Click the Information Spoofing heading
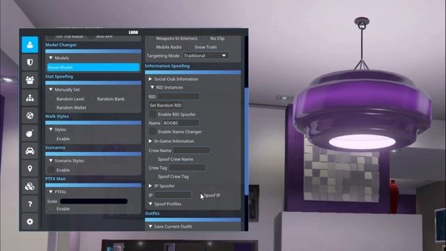The width and height of the screenshot is (446, 251). [x=167, y=66]
